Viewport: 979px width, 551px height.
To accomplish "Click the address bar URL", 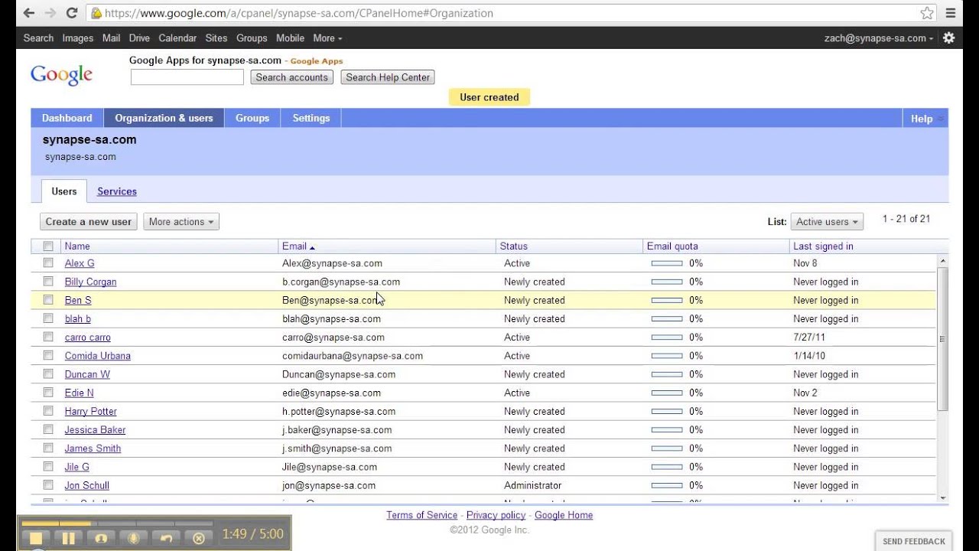I will pos(298,13).
